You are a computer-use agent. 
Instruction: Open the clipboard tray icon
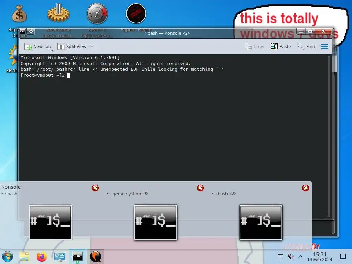(280, 256)
